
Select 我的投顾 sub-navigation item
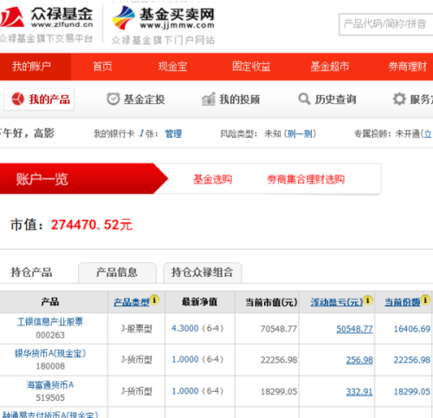point(231,100)
